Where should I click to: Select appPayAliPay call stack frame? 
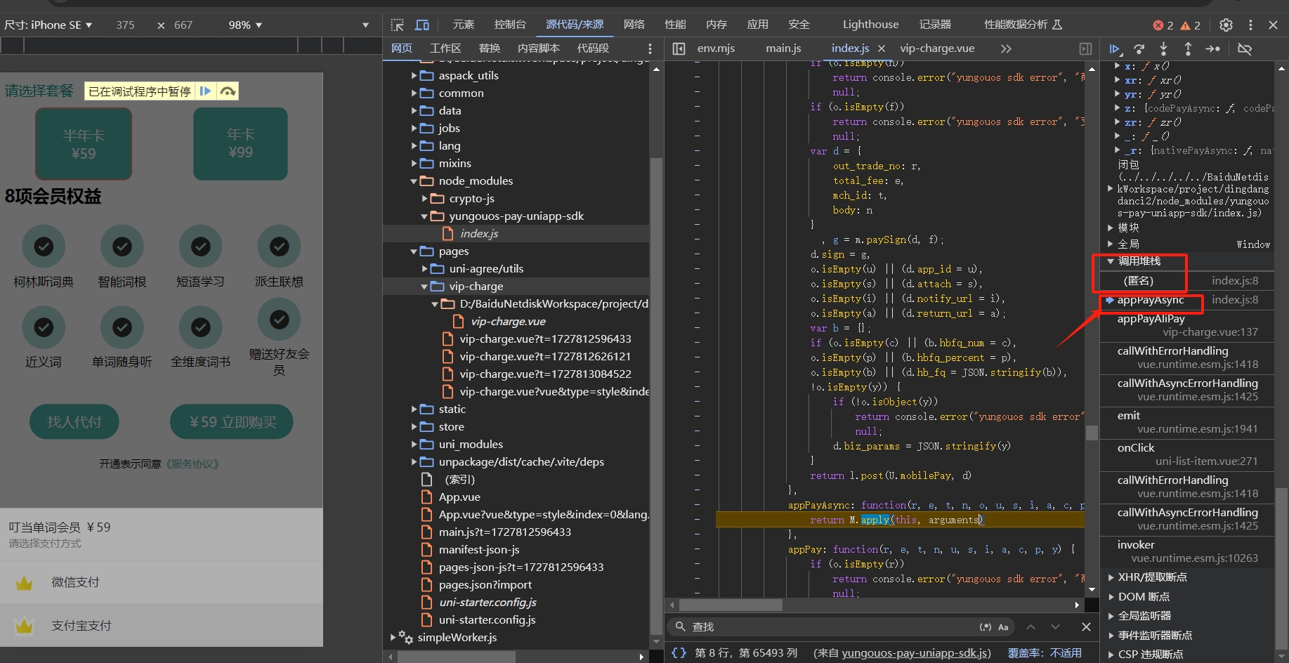pos(1186,325)
